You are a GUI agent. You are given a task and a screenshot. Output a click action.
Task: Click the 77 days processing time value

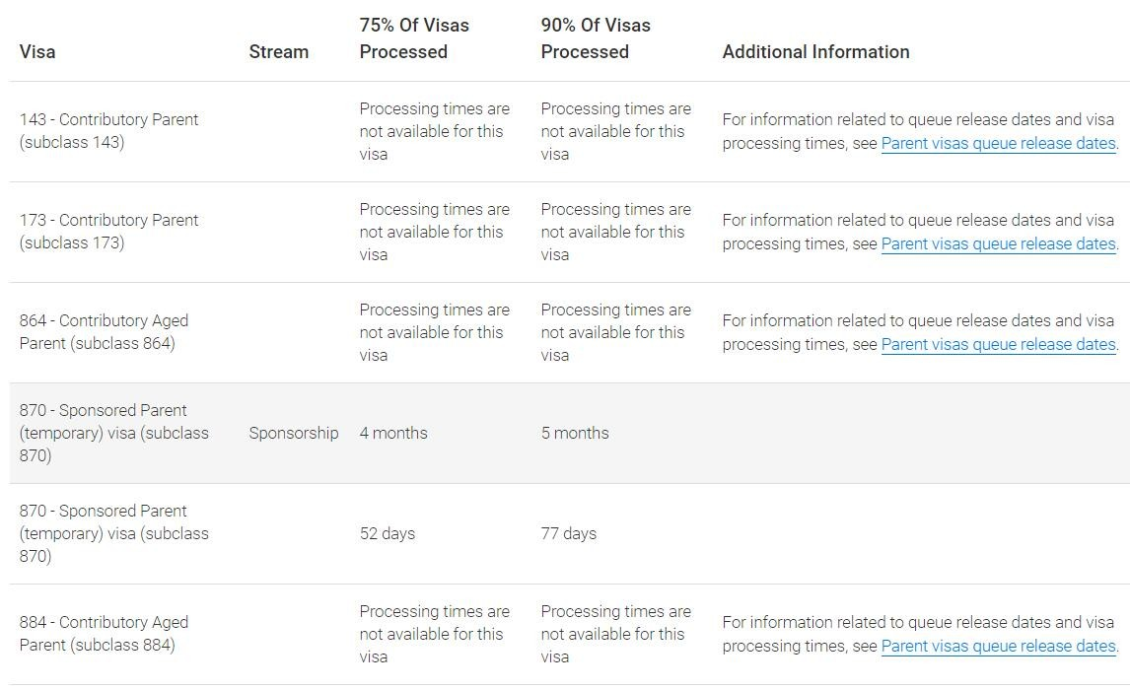(569, 534)
